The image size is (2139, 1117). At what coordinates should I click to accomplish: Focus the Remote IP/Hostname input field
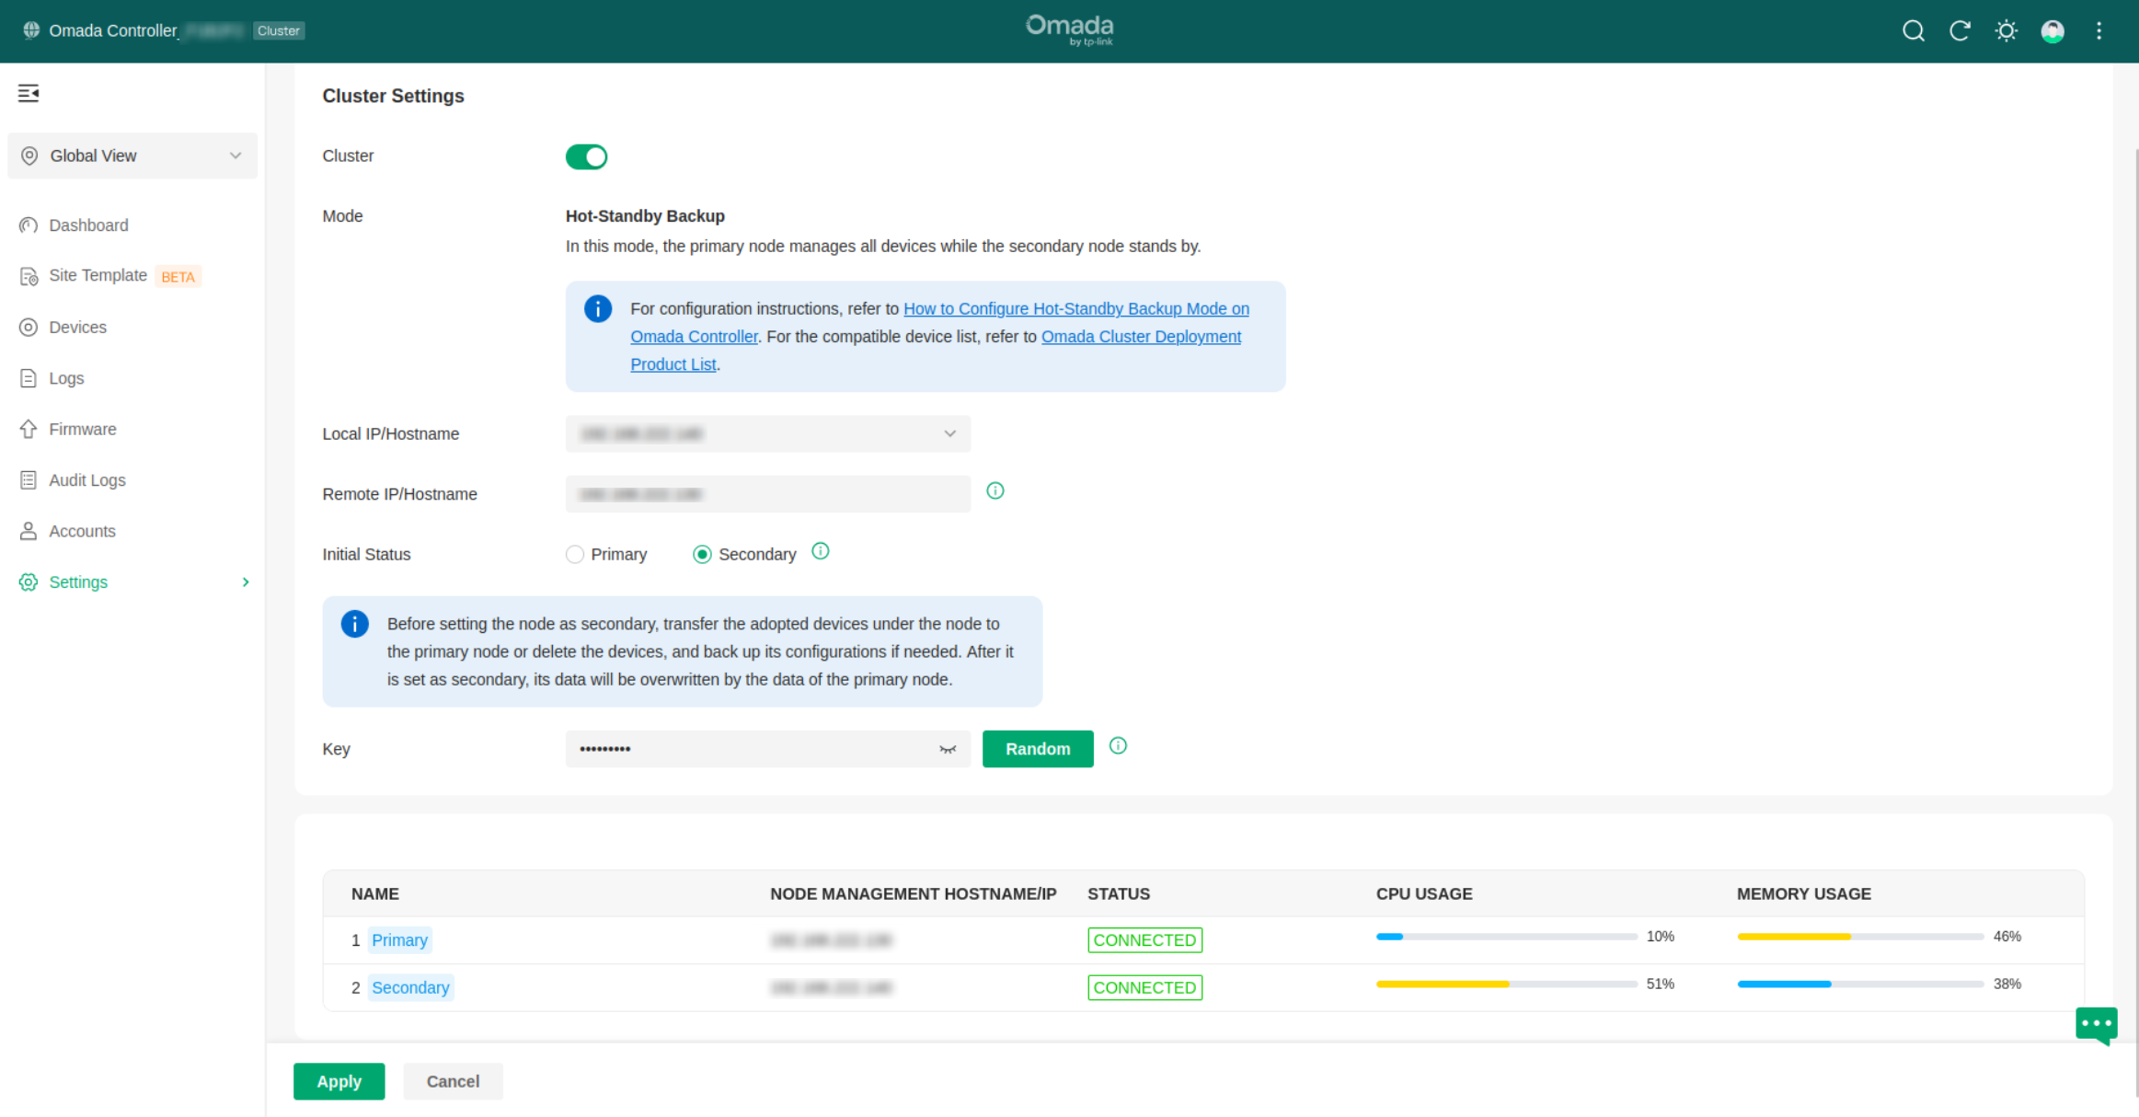click(768, 494)
